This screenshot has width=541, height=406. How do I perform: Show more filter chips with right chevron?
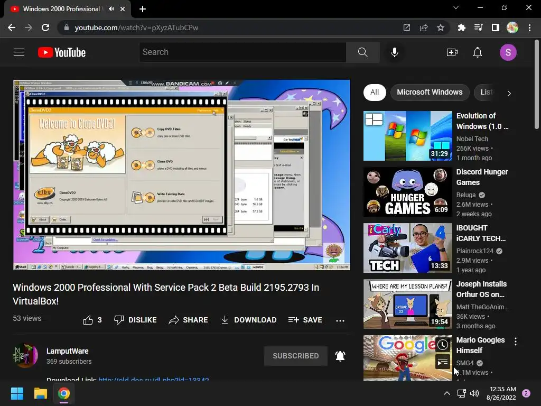point(509,93)
